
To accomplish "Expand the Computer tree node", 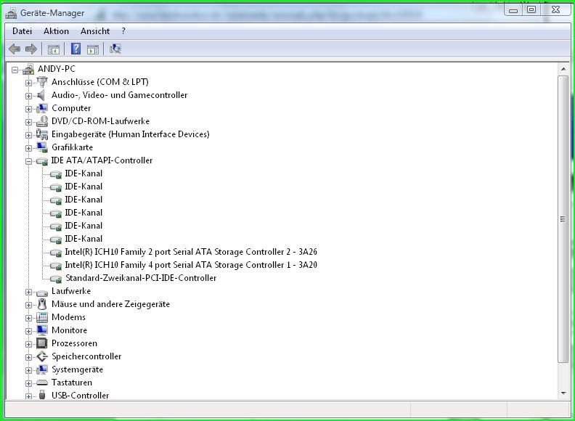I will point(28,109).
